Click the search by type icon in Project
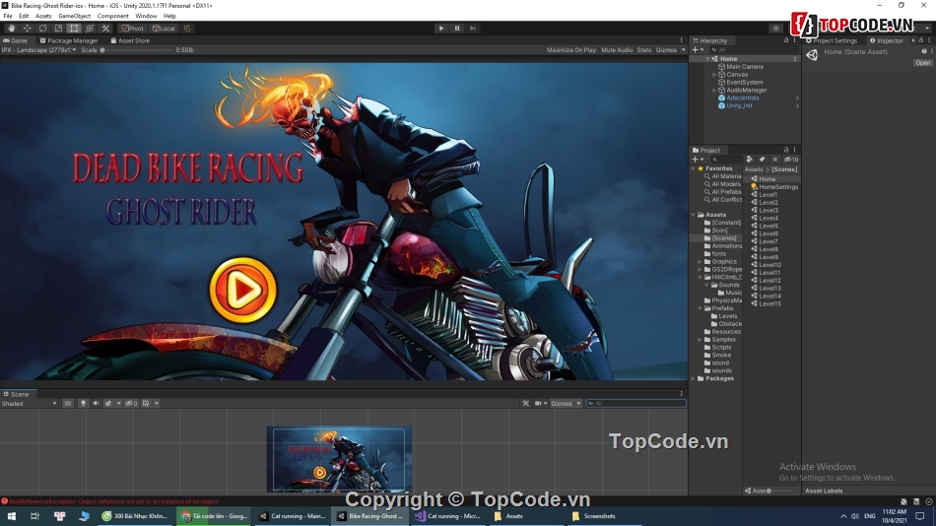Viewport: 936px width, 526px height. pyautogui.click(x=749, y=160)
